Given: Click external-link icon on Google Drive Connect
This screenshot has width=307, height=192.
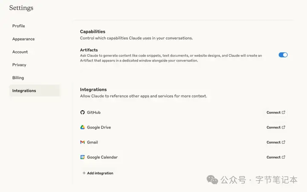Looking at the screenshot, I should pyautogui.click(x=283, y=127).
